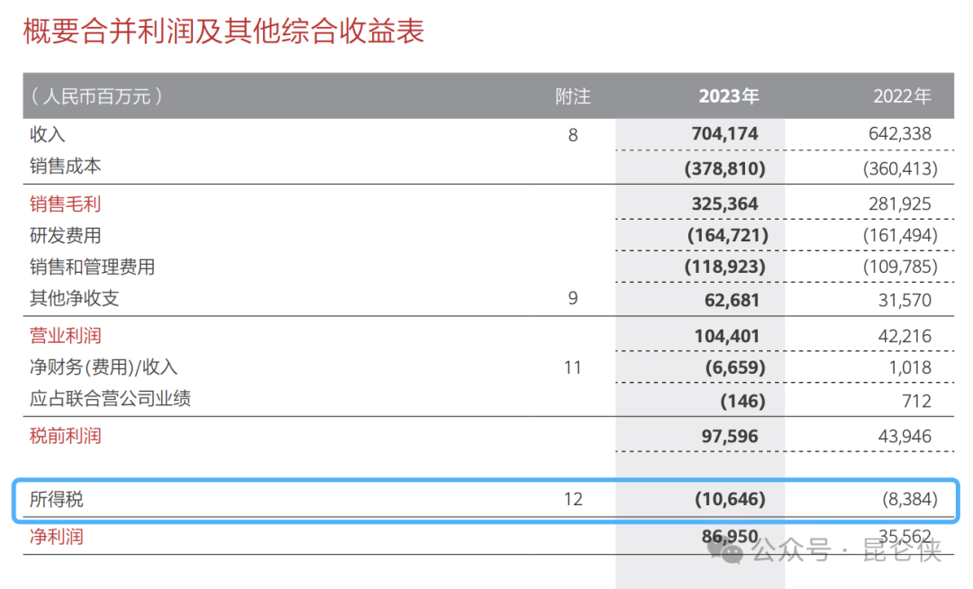Click the 2023年 column header
The height and width of the screenshot is (589, 973).
coord(729,96)
